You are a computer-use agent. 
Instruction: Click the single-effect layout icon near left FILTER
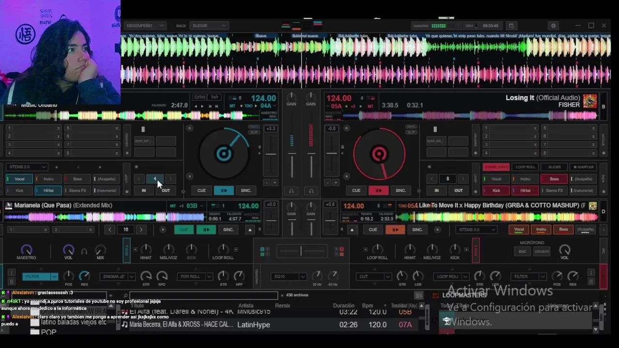[x=11, y=273]
